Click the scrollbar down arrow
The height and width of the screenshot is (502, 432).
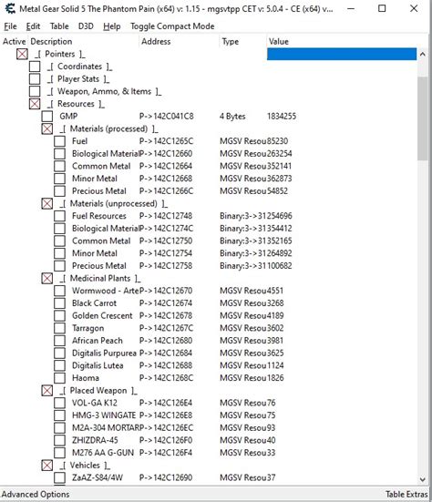click(x=422, y=479)
